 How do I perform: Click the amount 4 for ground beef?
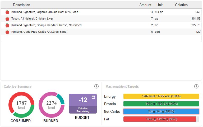click(152, 12)
